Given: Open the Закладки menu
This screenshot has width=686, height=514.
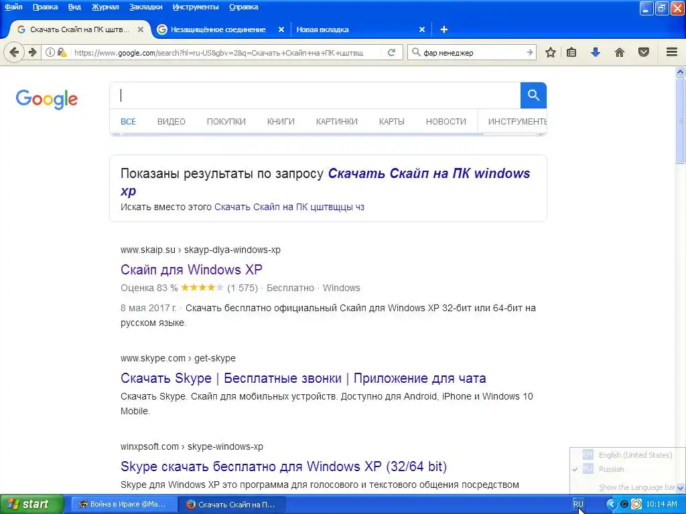Looking at the screenshot, I should (145, 7).
